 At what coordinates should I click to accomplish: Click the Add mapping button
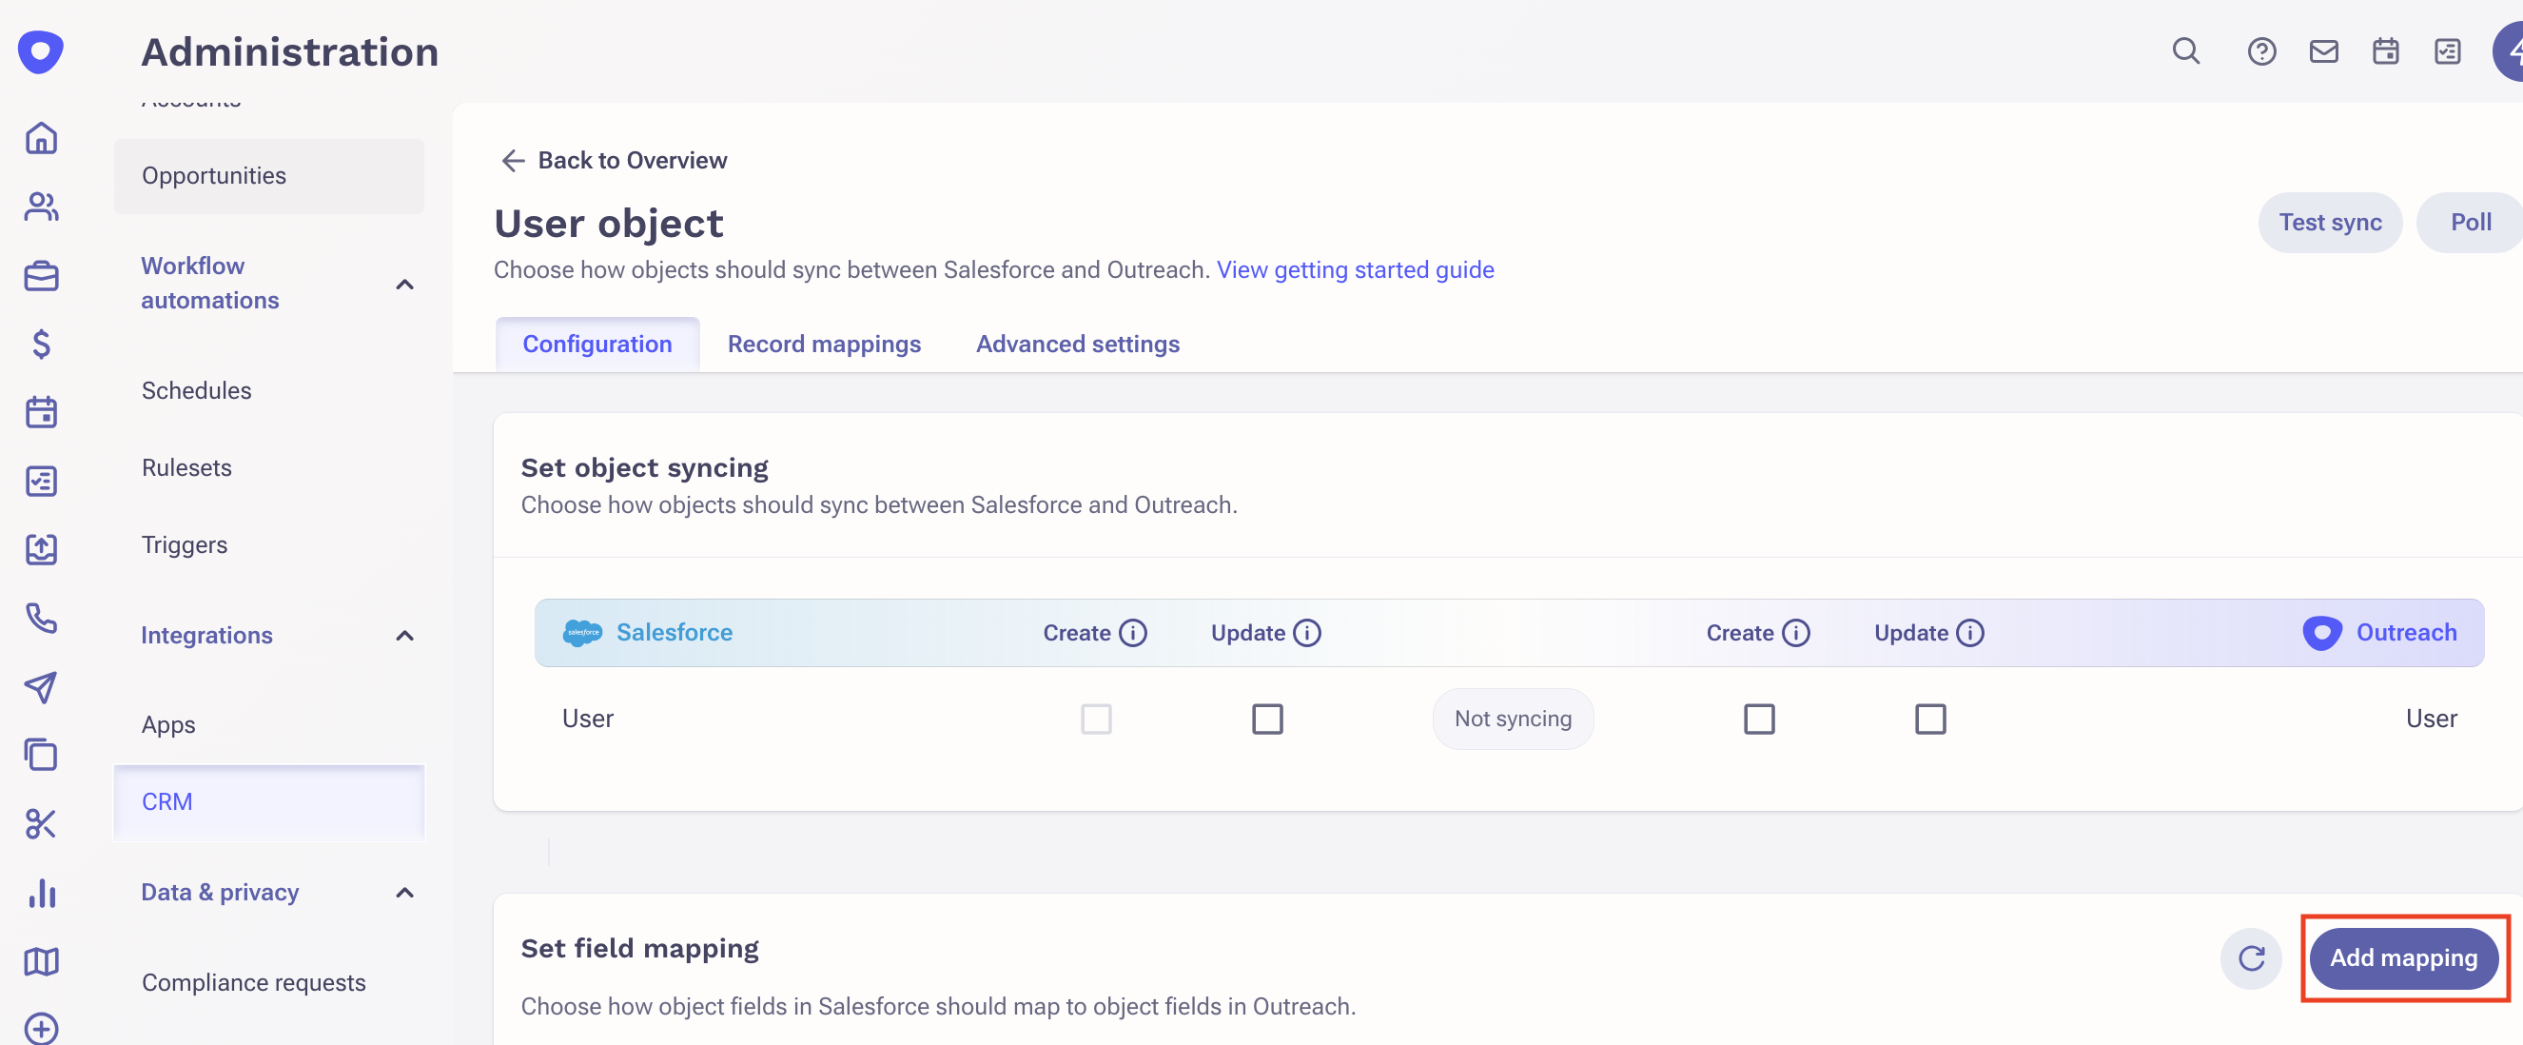click(x=2403, y=957)
